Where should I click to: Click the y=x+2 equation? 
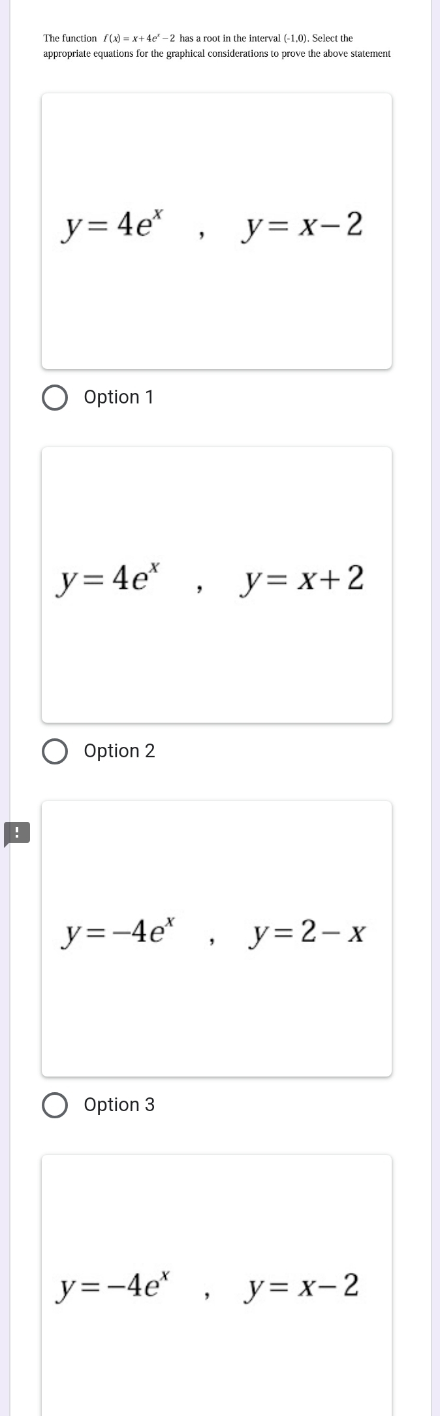click(302, 579)
